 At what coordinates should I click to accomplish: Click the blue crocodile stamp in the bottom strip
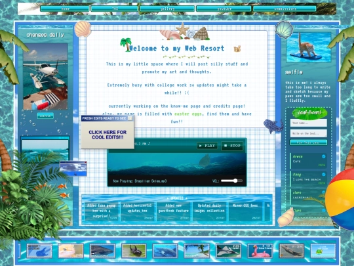pyautogui.click(x=39, y=251)
